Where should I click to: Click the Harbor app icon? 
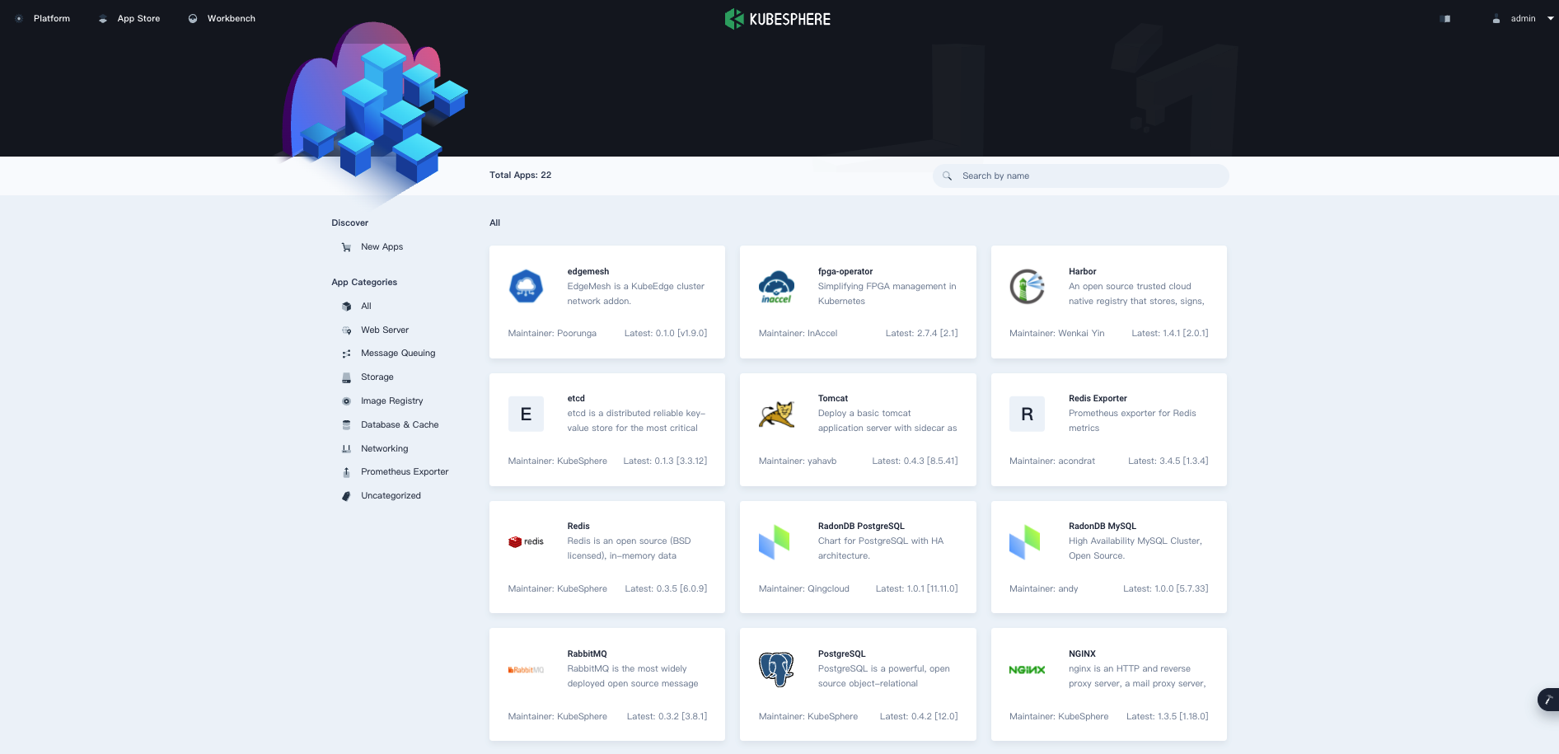[1027, 287]
